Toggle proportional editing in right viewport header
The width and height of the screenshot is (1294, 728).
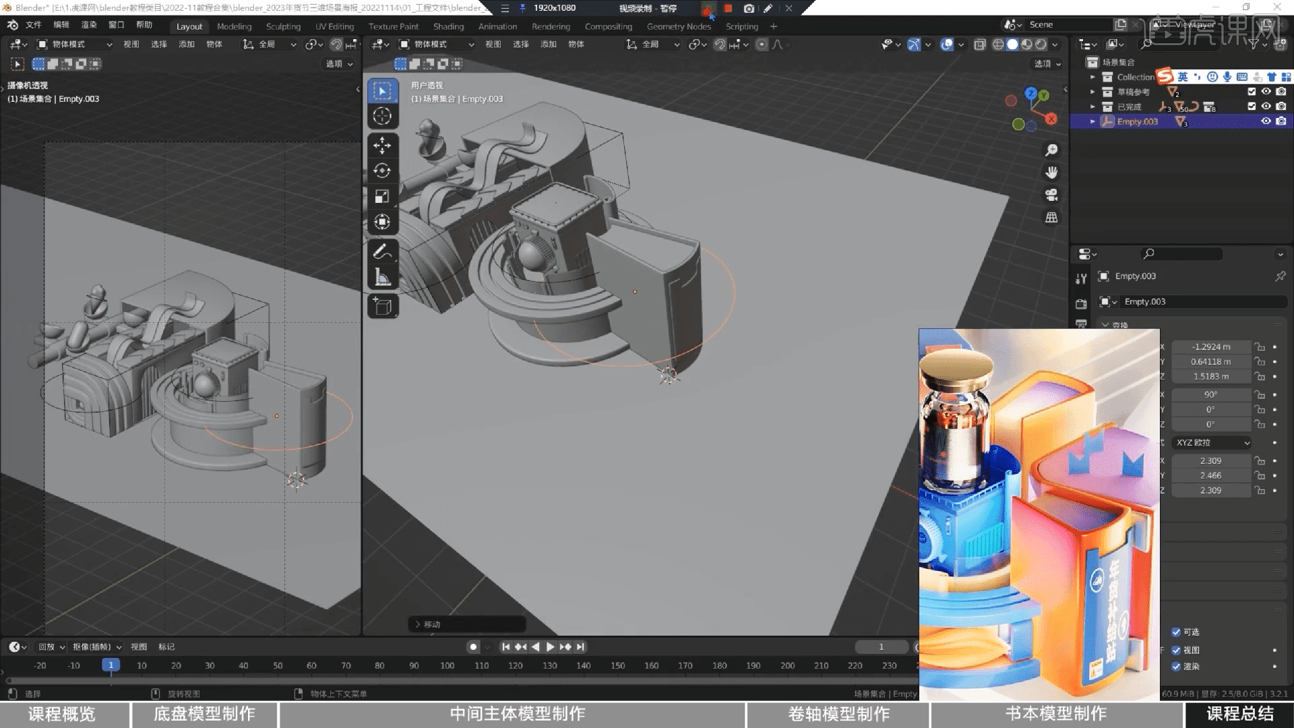[x=762, y=44]
